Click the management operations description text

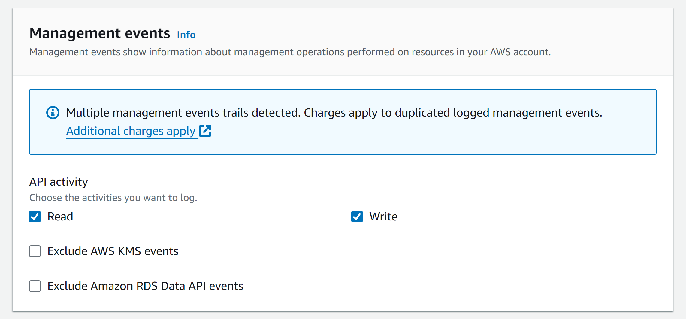point(290,52)
